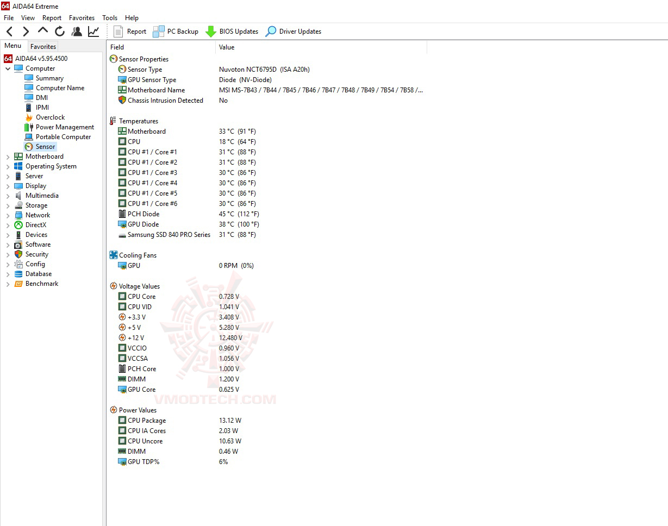Click the Security shield icon
Screen dimensions: 668x526
[18, 254]
